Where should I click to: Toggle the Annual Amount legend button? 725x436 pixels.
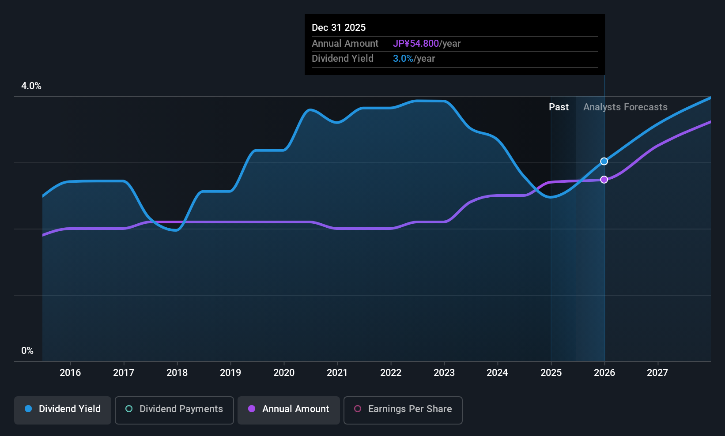[289, 410]
